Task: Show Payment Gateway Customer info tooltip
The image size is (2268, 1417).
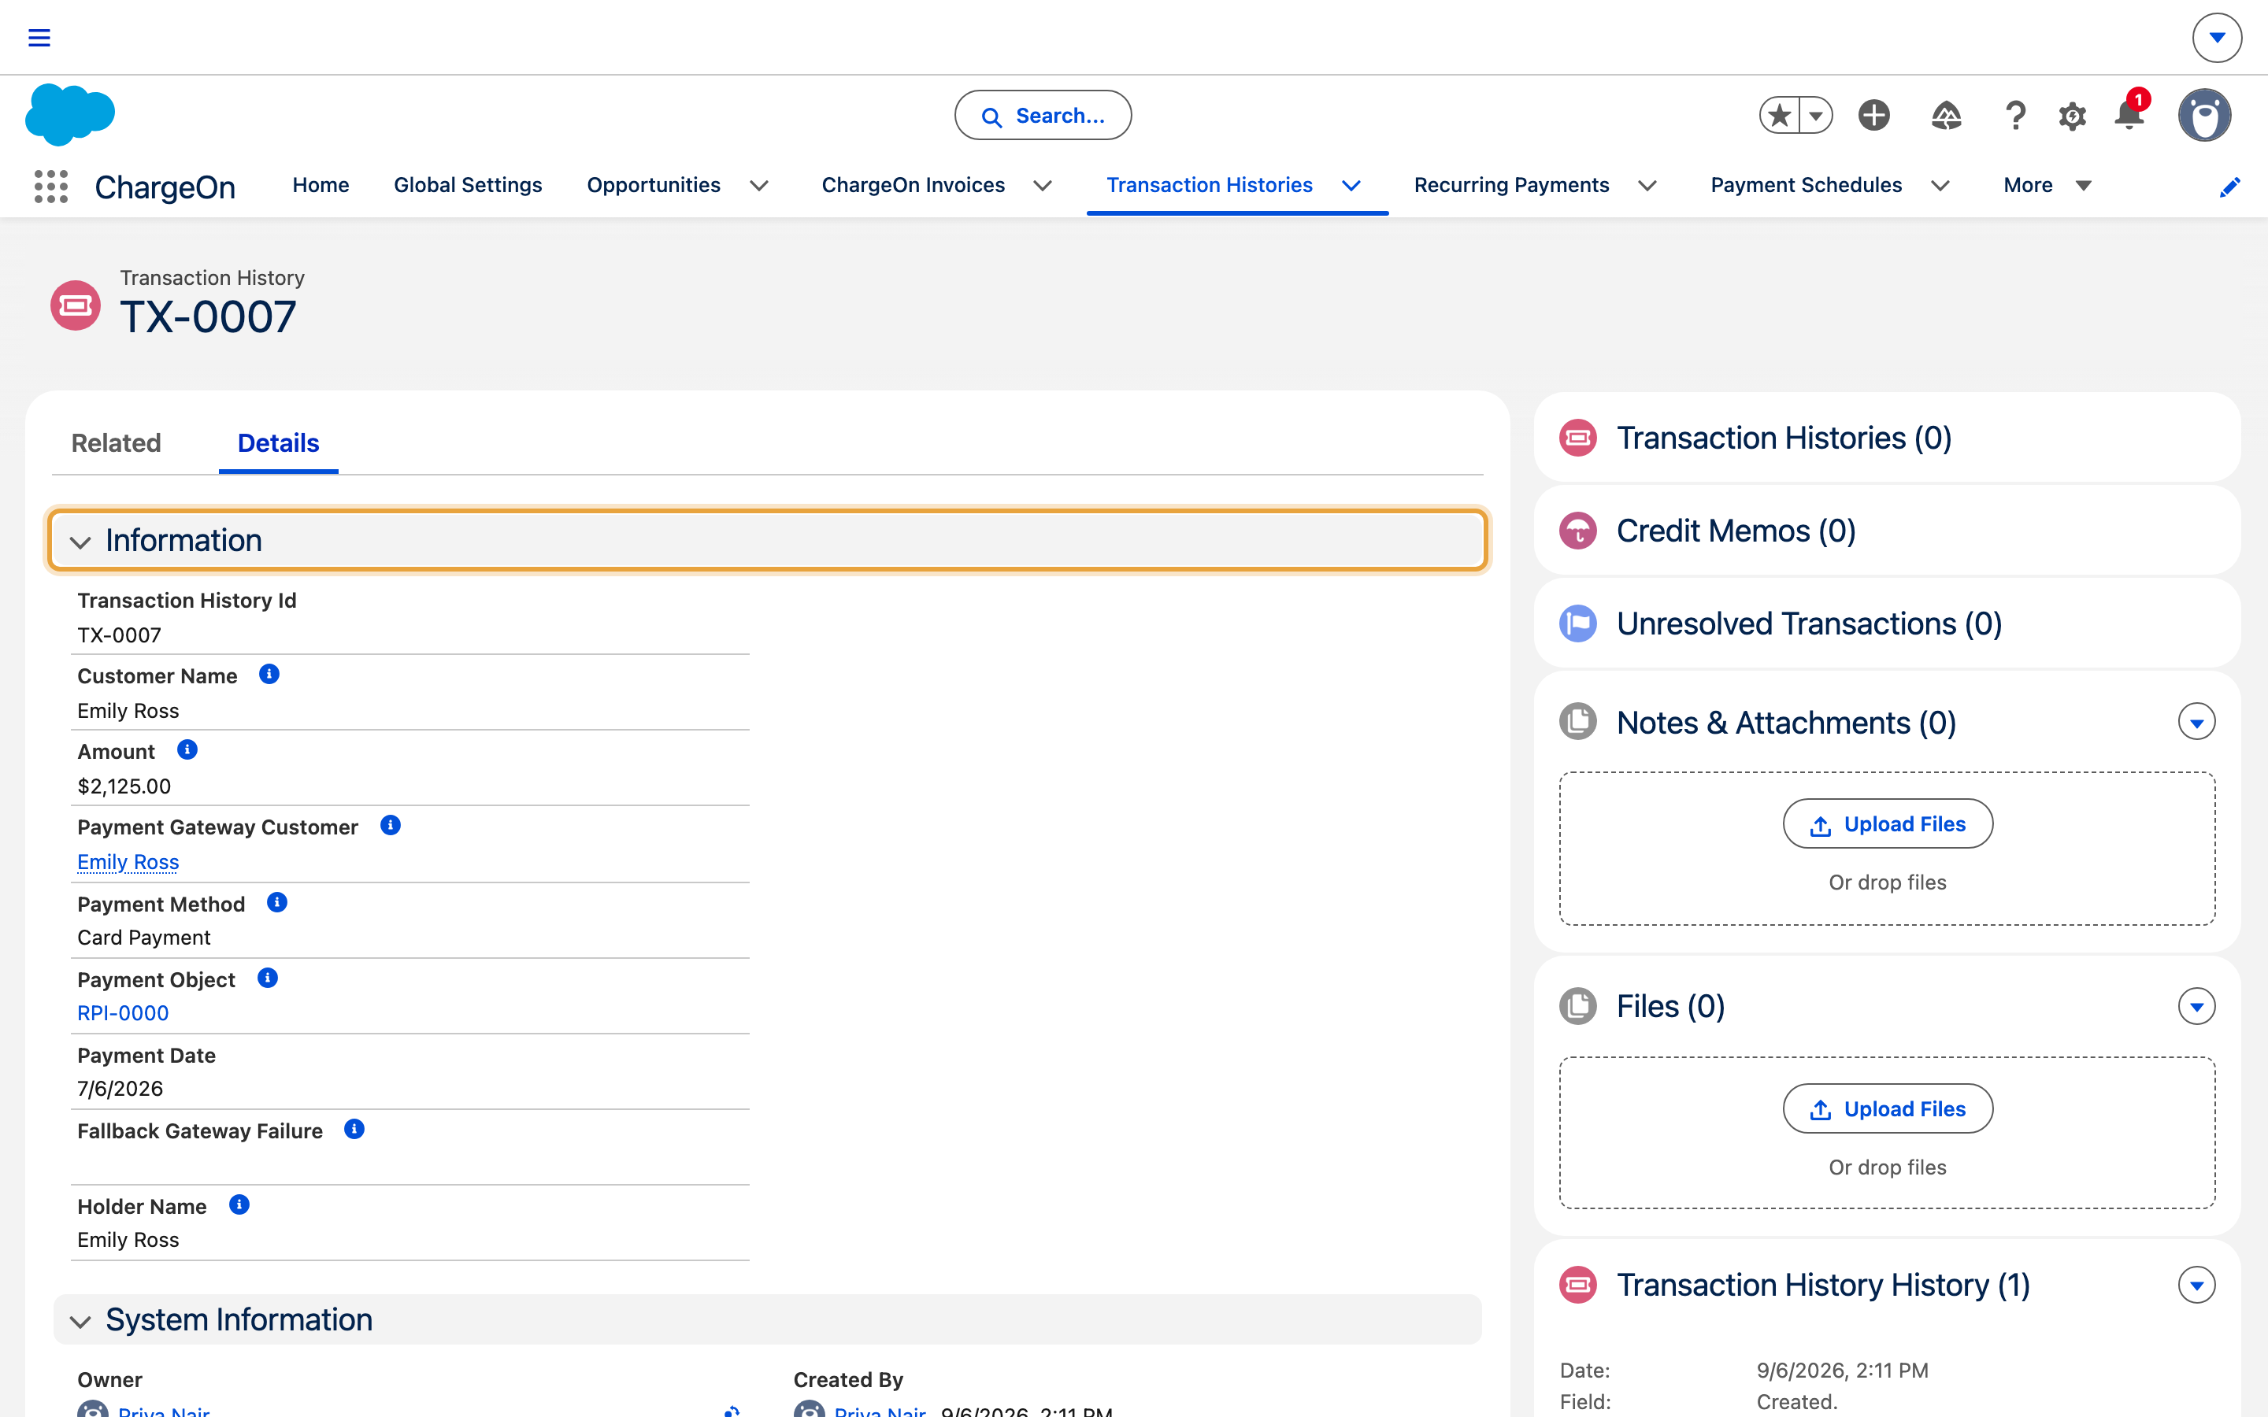Action: click(391, 826)
